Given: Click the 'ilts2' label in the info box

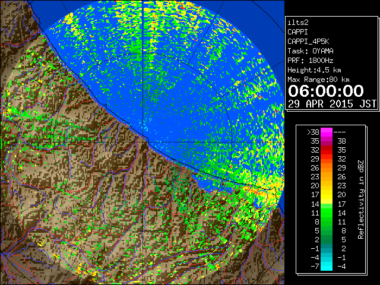Looking at the screenshot, I should [298, 23].
